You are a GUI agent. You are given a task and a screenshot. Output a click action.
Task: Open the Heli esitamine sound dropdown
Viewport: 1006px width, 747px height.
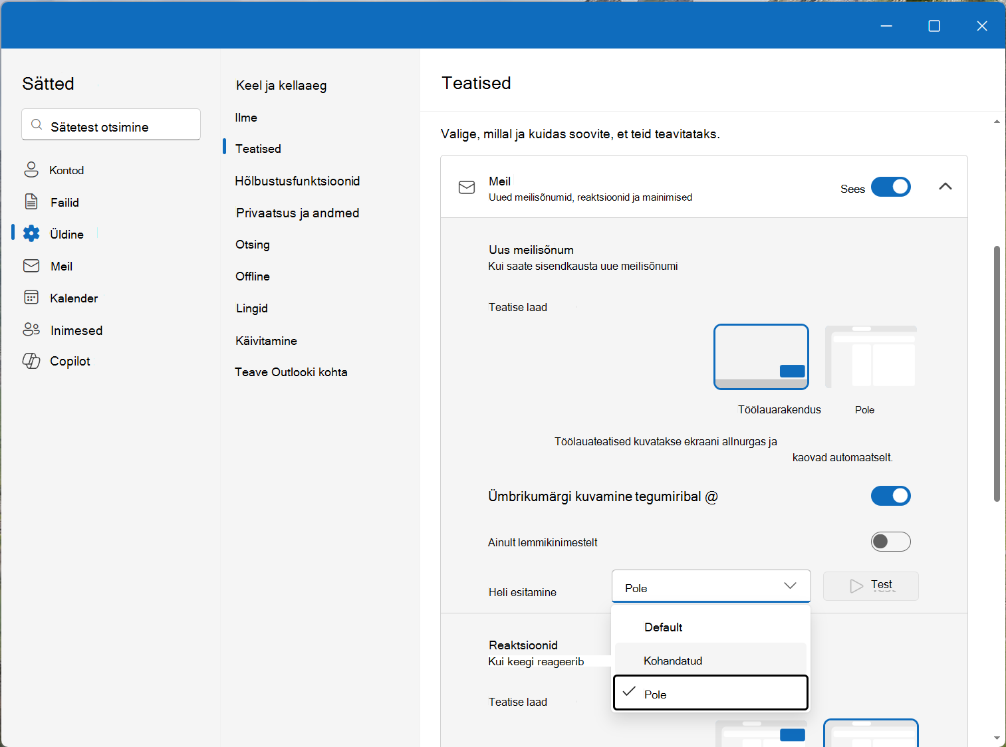pos(711,586)
